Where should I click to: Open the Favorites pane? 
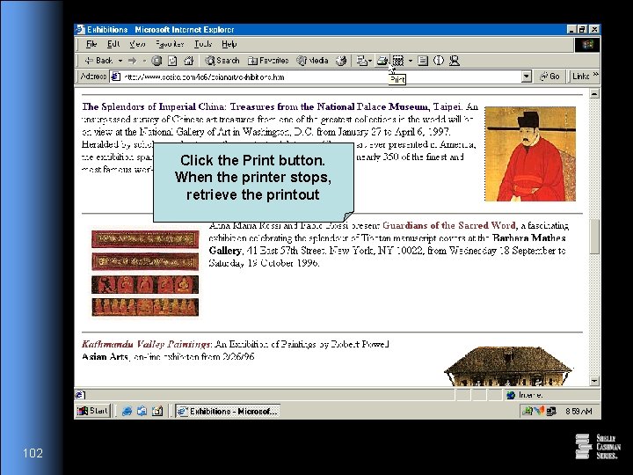click(268, 61)
